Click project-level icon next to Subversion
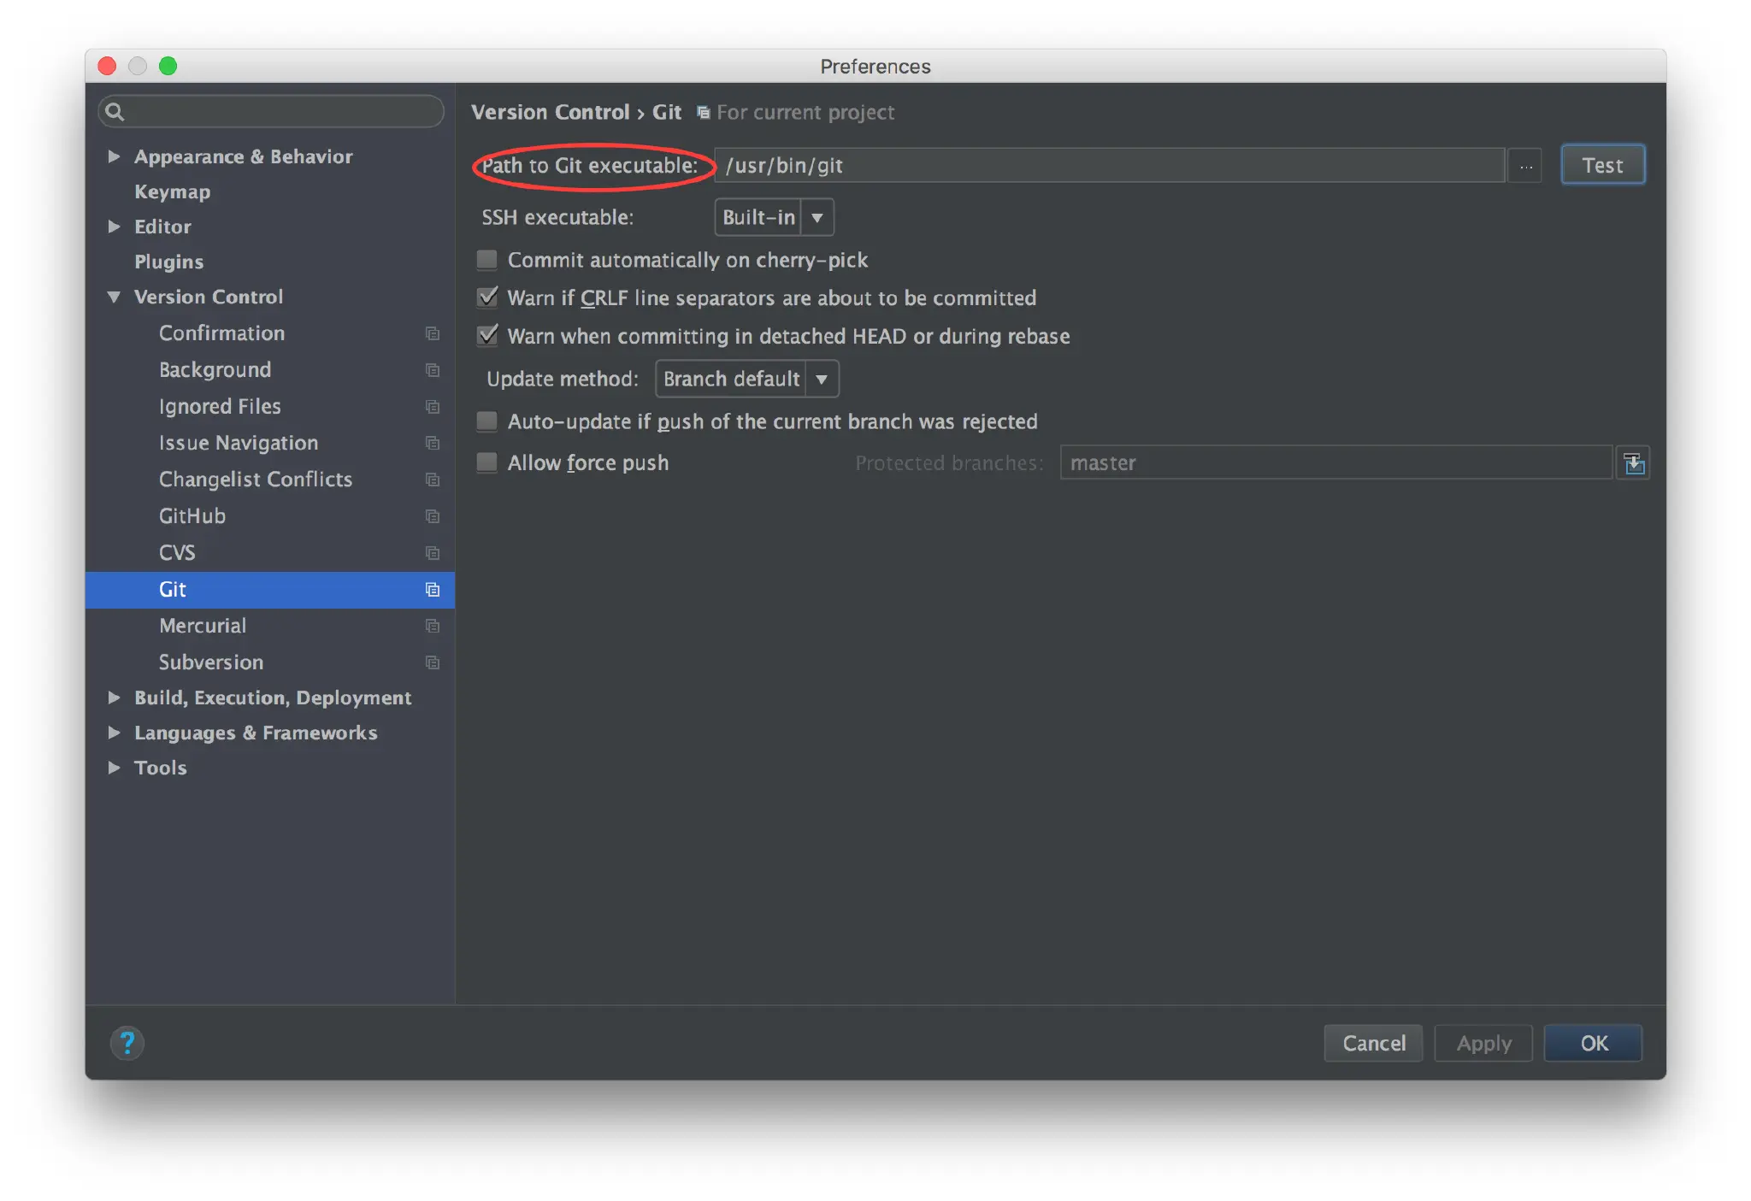This screenshot has width=1751, height=1201. coord(433,662)
